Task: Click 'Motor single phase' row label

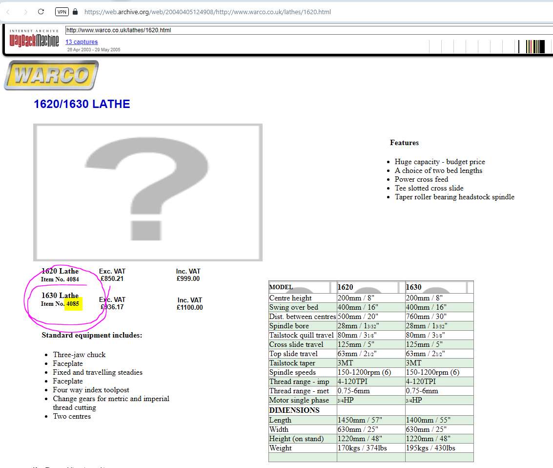Action: [x=299, y=400]
